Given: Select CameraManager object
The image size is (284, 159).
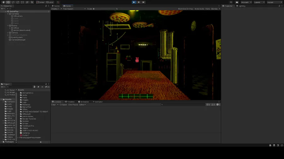Looking at the screenshot, I should tap(18, 40).
